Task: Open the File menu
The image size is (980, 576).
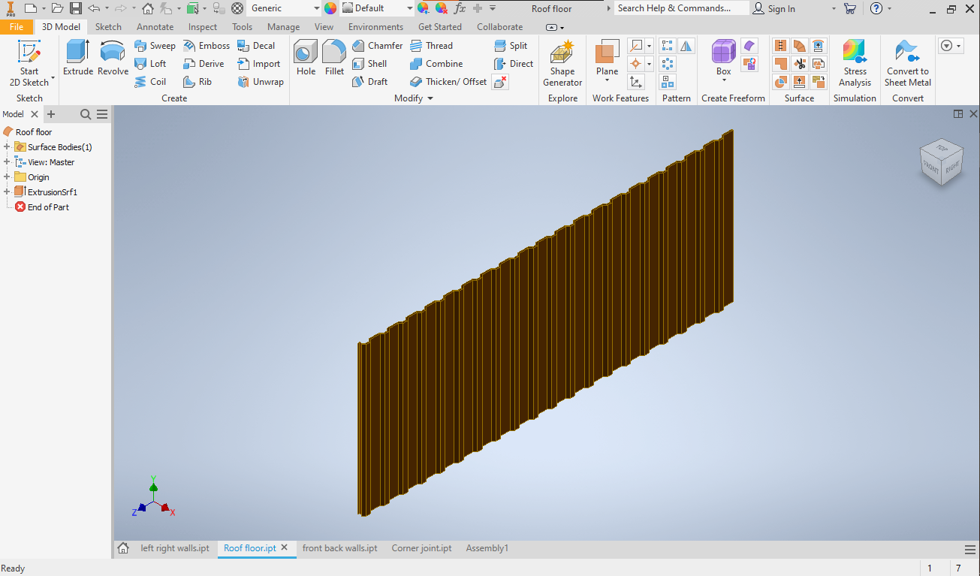Action: point(17,27)
